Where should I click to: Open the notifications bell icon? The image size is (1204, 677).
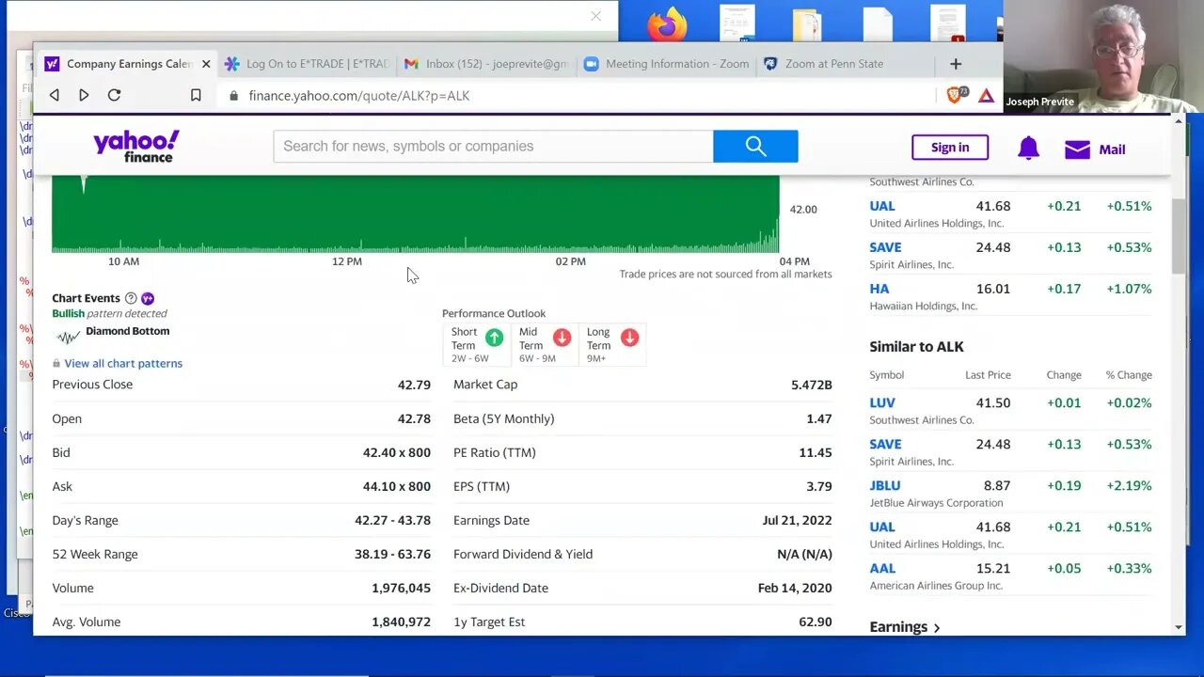tap(1028, 148)
